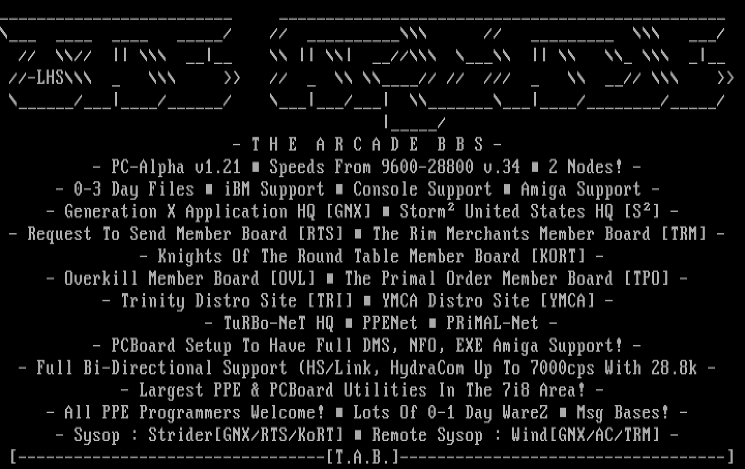Click the [TRI] Trinity Distro tag
The width and height of the screenshot is (745, 469).
(330, 300)
